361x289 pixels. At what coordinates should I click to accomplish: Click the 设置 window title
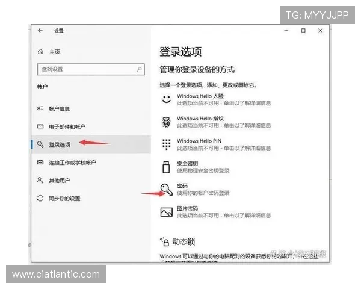pyautogui.click(x=59, y=31)
